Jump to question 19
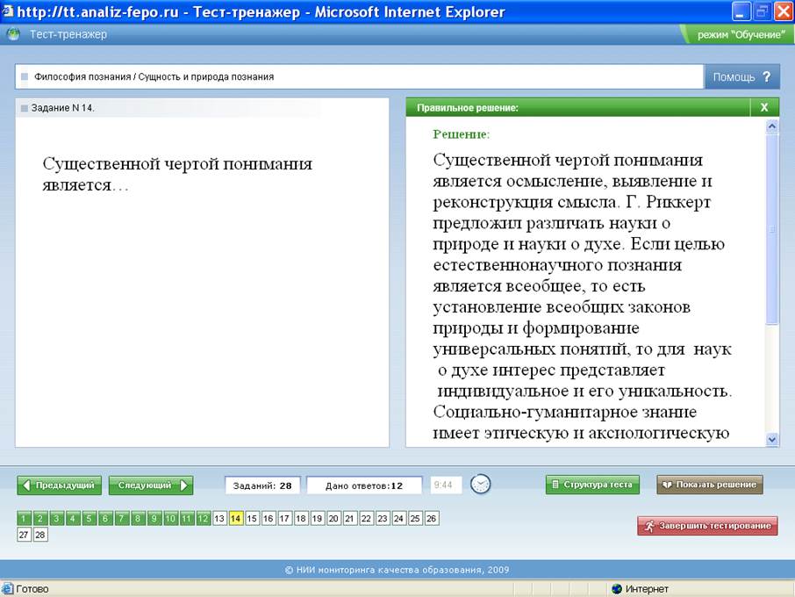 click(317, 518)
